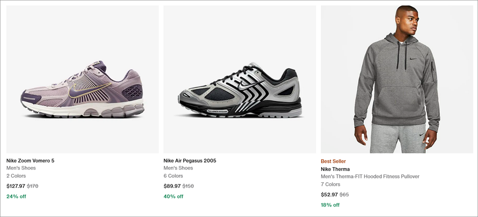Click the $52.97 sale price
478x217 pixels.
coord(330,195)
